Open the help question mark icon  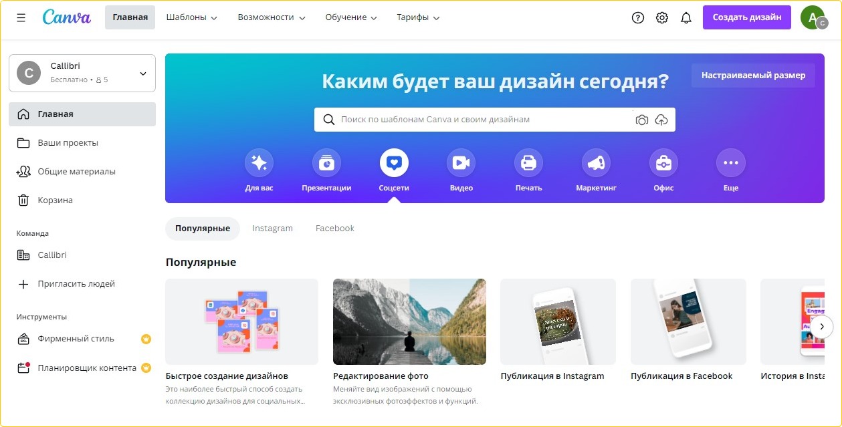637,17
